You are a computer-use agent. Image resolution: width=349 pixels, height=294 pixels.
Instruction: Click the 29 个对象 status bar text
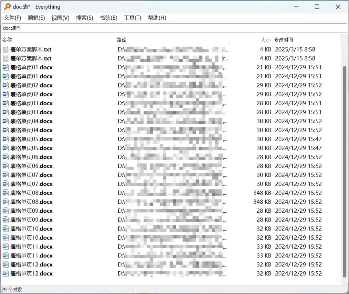(12, 289)
